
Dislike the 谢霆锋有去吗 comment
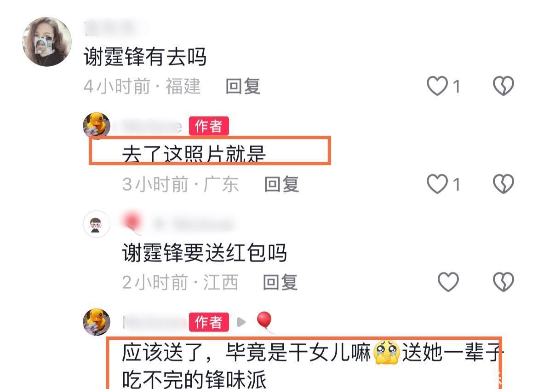coord(504,86)
